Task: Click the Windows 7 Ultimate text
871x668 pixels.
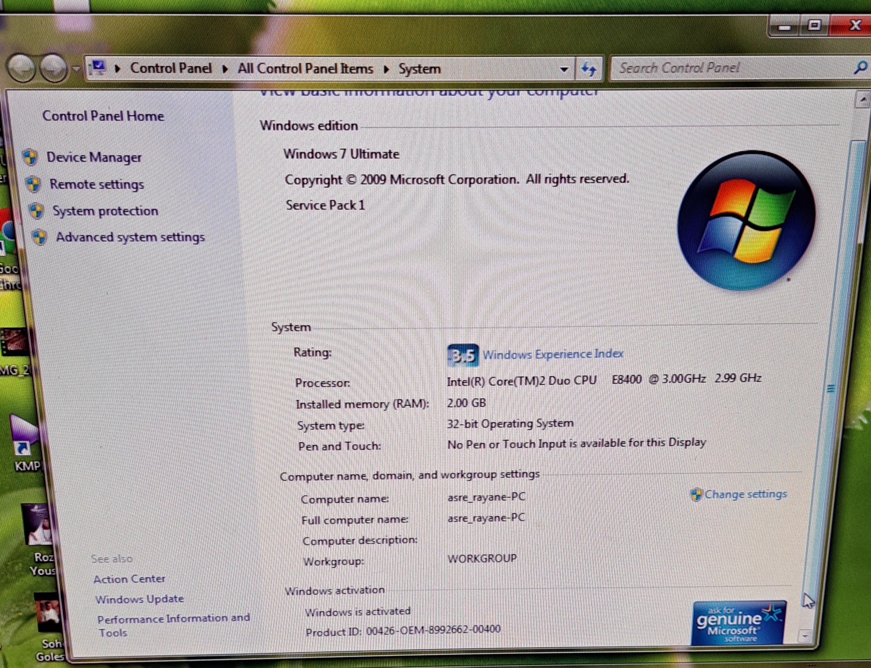Action: tap(341, 154)
